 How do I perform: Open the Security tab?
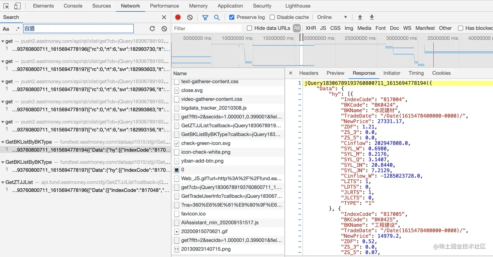[262, 6]
